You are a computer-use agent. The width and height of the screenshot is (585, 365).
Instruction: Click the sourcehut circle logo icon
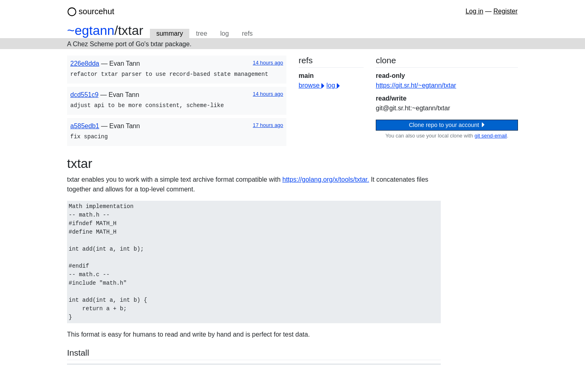72,12
